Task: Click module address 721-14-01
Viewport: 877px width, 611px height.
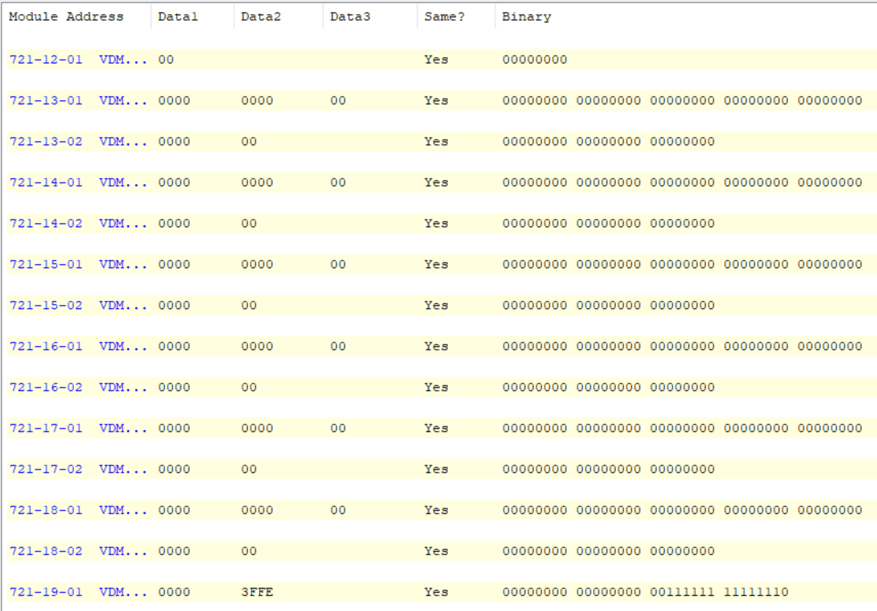Action: tap(46, 182)
